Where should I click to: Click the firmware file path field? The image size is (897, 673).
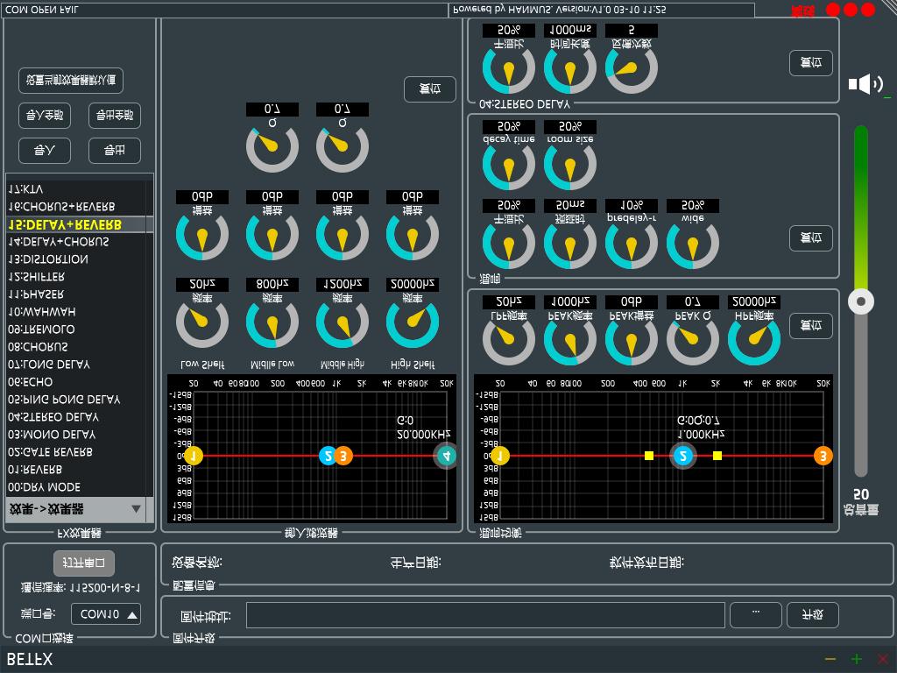pos(485,615)
